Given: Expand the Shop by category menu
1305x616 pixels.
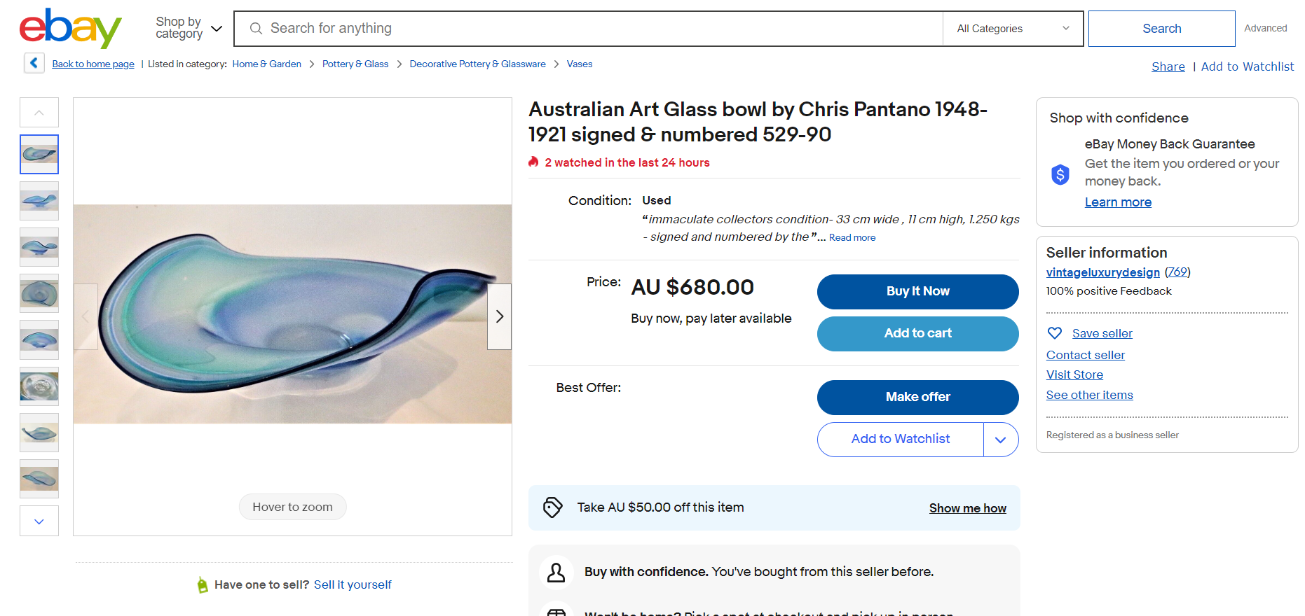Looking at the screenshot, I should pyautogui.click(x=189, y=29).
